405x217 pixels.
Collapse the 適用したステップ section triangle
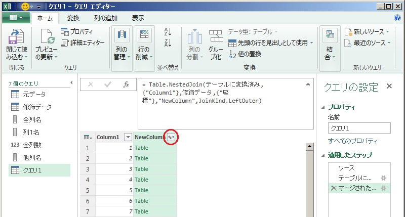point(323,155)
